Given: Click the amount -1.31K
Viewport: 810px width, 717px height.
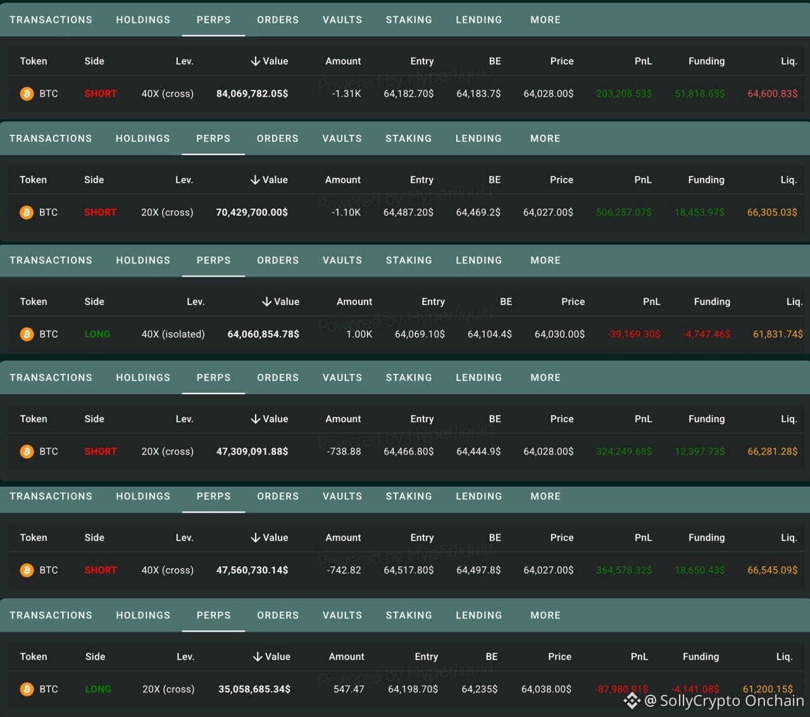Looking at the screenshot, I should (x=347, y=94).
